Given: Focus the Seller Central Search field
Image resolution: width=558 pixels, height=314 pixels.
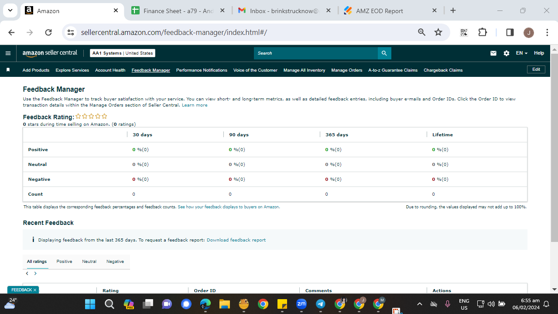Looking at the screenshot, I should pyautogui.click(x=316, y=53).
